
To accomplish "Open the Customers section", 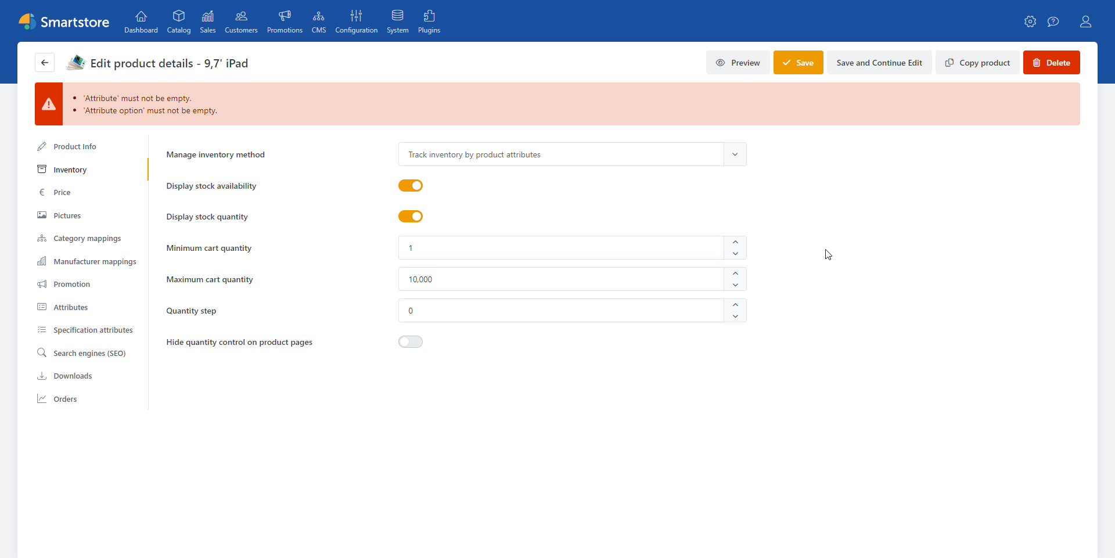I will [240, 21].
